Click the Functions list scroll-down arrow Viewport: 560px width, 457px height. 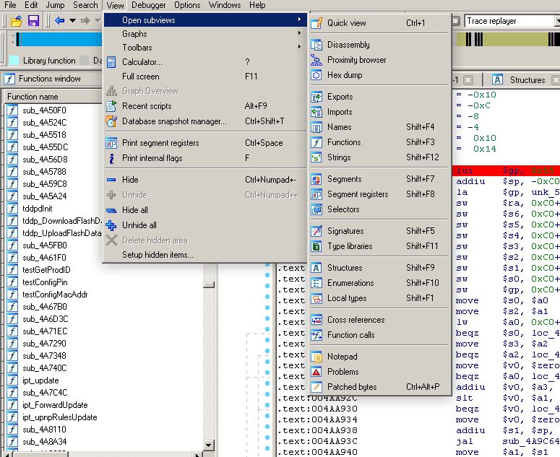point(209,445)
